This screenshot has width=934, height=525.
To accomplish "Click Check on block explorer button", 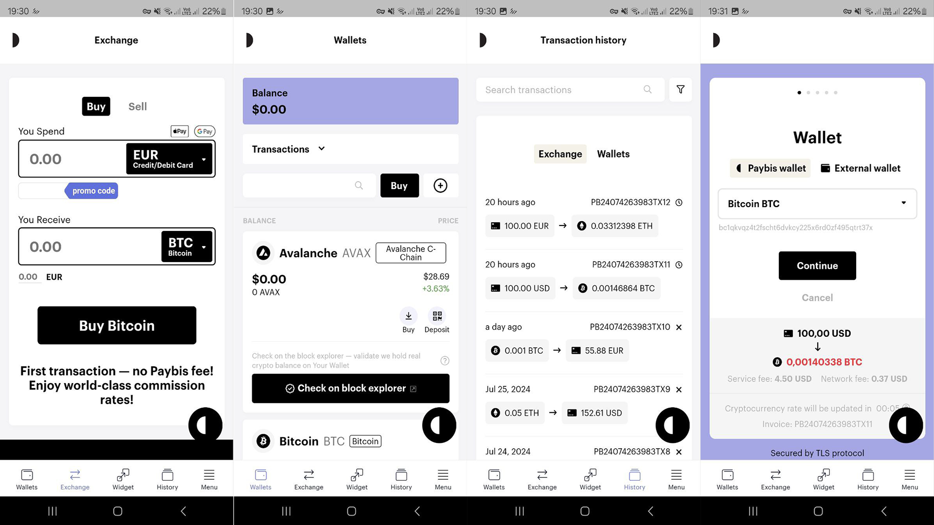I will (x=350, y=388).
